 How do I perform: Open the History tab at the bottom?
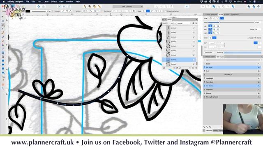click(x=216, y=131)
